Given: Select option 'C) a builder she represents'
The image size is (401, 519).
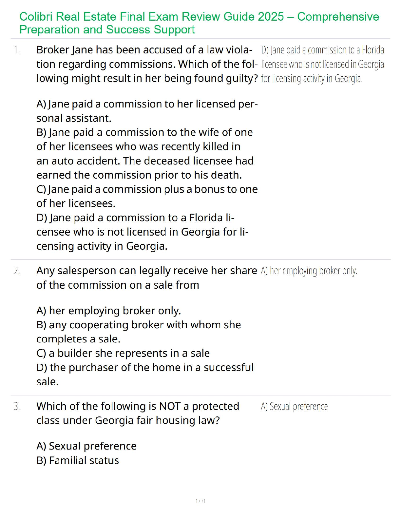Looking at the screenshot, I should (x=123, y=353).
